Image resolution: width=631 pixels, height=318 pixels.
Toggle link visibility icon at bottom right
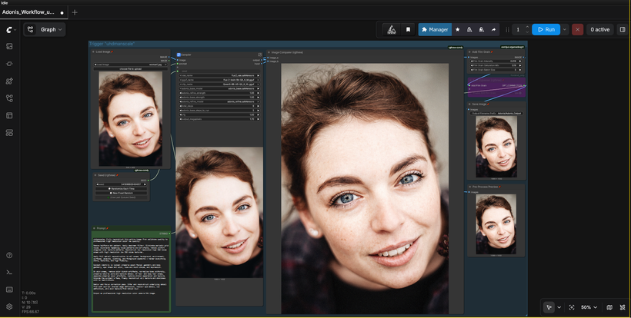coord(623,307)
